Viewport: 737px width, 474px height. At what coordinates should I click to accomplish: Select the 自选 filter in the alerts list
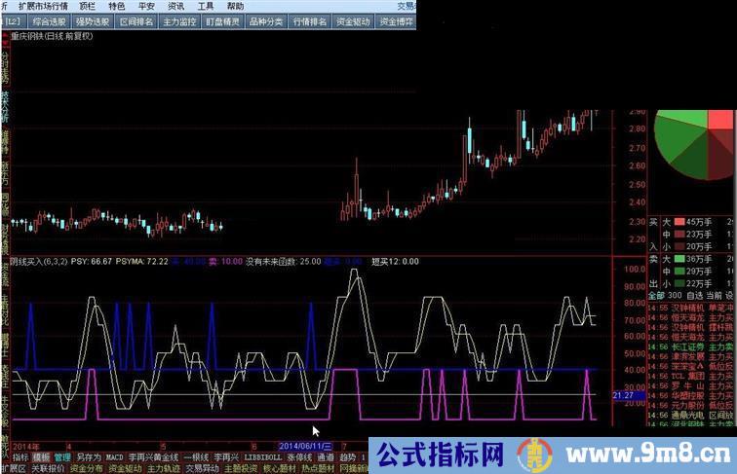coord(694,294)
